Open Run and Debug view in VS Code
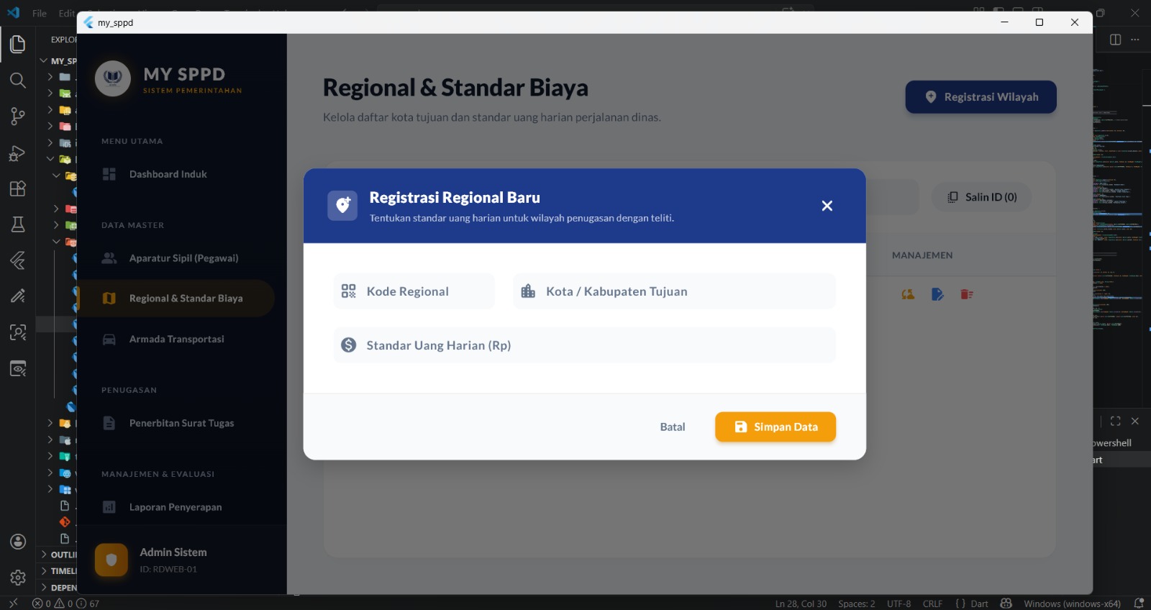 point(17,152)
